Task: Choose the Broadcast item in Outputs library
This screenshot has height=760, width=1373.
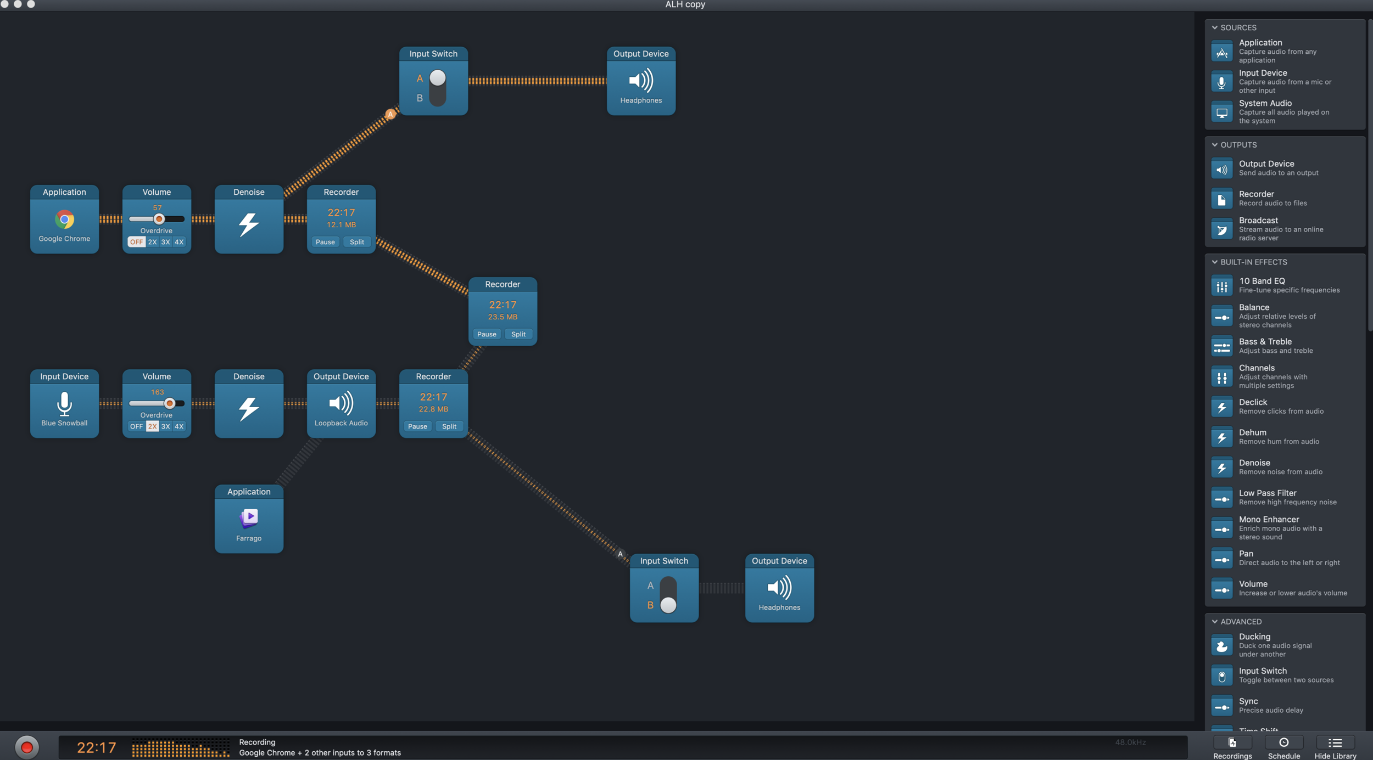Action: 1285,229
